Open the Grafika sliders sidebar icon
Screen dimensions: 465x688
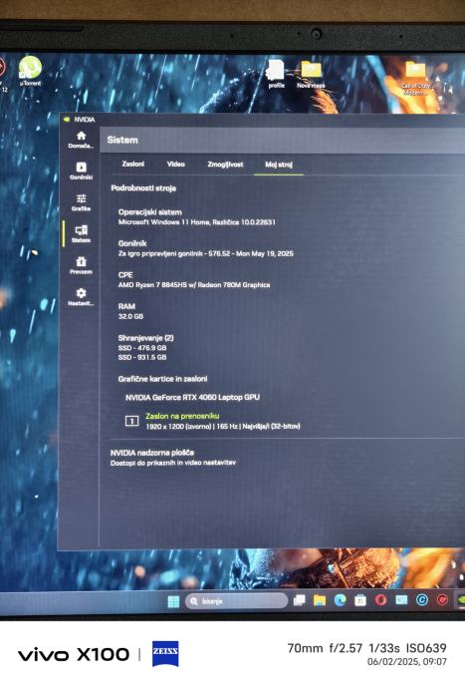81,202
